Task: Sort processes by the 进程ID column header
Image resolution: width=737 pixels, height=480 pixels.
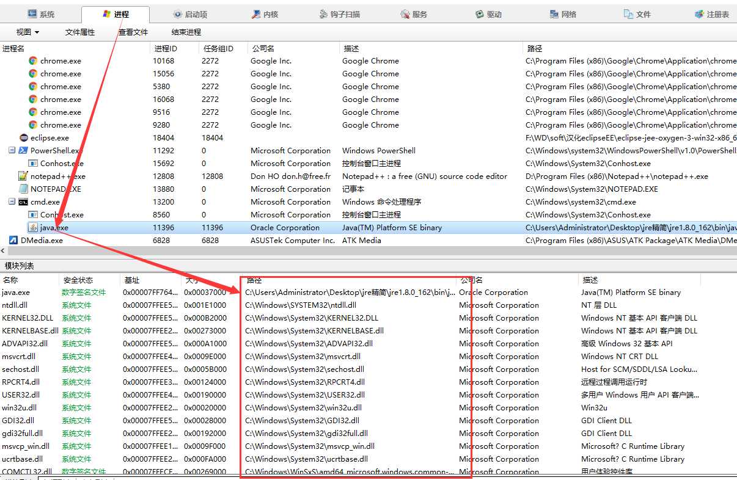Action: [x=175, y=48]
